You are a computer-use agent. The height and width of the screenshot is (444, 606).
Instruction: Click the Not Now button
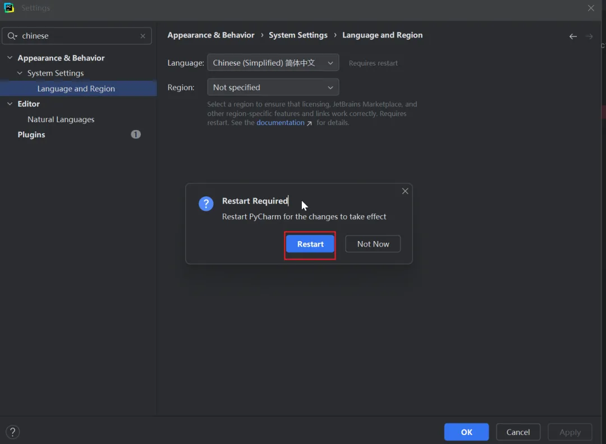(x=373, y=244)
